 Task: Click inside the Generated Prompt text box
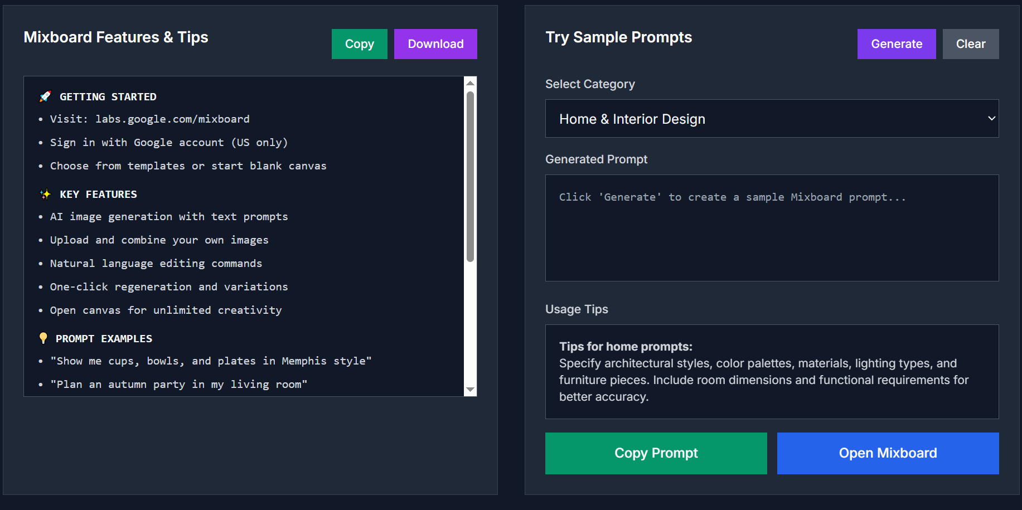[772, 228]
